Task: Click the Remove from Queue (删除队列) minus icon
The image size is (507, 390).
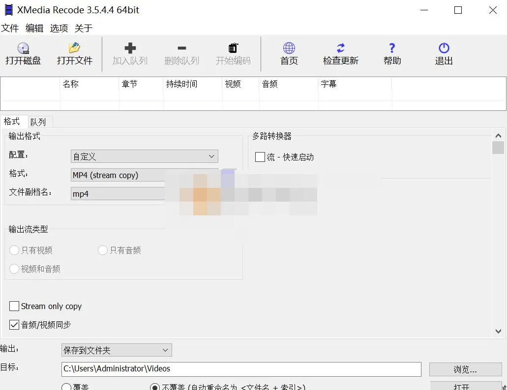Action: [x=182, y=48]
